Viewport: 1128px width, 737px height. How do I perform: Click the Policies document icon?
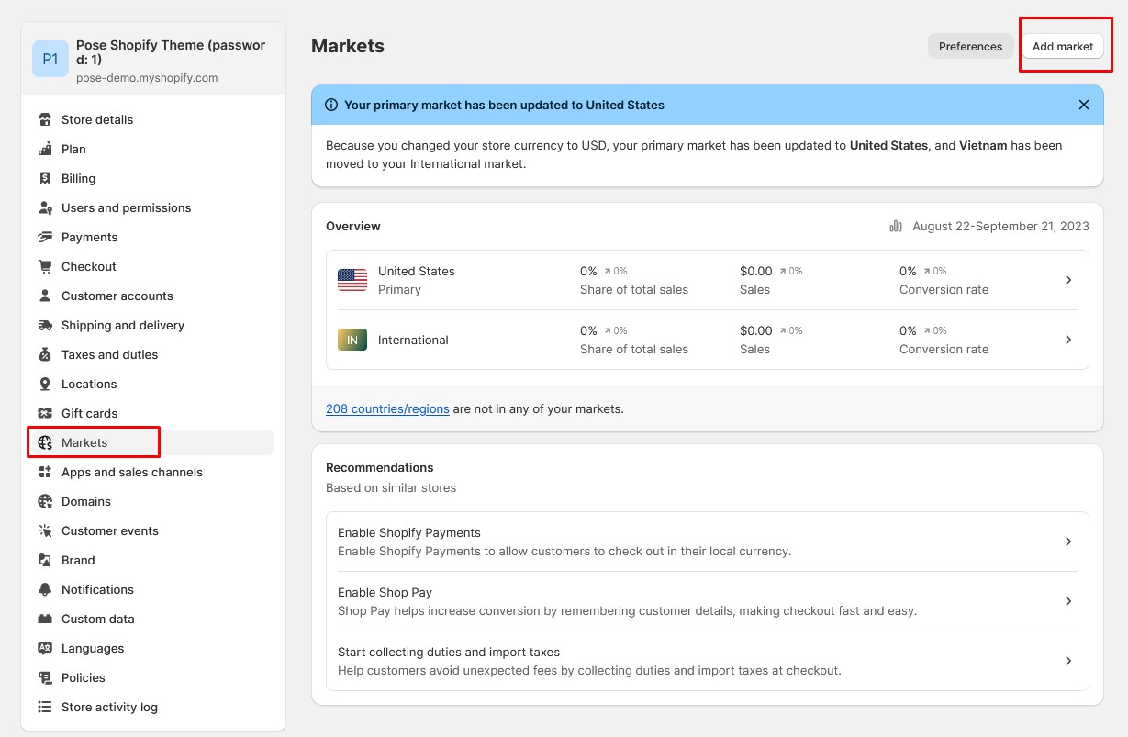(45, 677)
